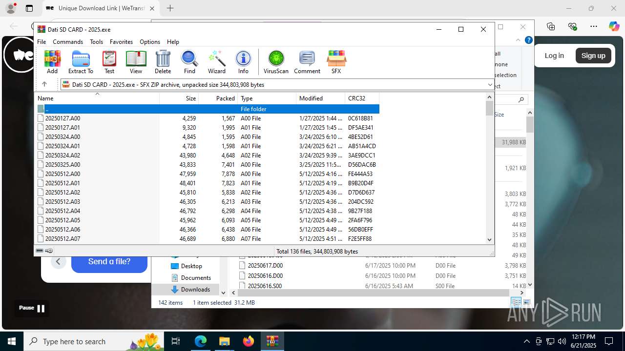Open a new Edge tab
The width and height of the screenshot is (625, 351).
coord(170,8)
